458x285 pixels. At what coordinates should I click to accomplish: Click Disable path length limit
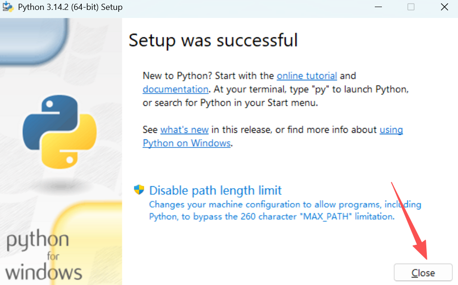[215, 190]
